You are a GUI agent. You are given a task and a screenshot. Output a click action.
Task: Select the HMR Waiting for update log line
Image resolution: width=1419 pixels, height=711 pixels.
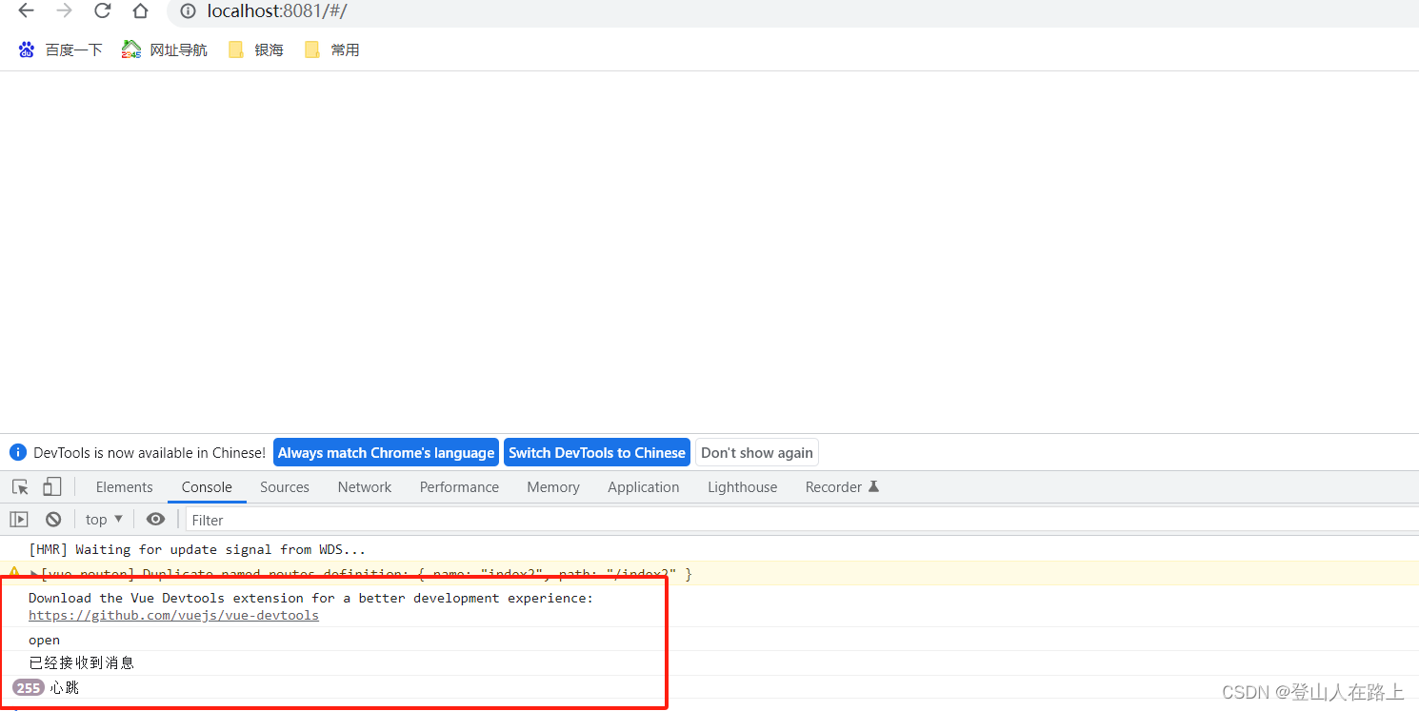[197, 549]
